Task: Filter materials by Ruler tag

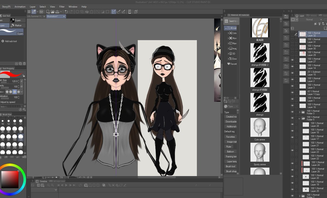Action: (229, 147)
